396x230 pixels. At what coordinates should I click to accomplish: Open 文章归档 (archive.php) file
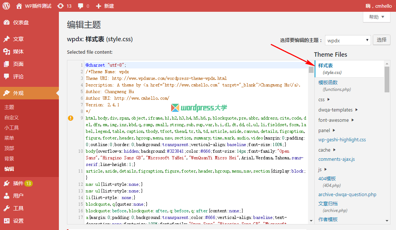pos(333,207)
